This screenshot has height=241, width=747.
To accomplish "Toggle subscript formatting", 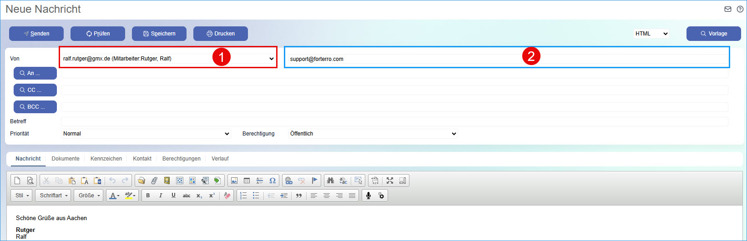I will tap(199, 196).
